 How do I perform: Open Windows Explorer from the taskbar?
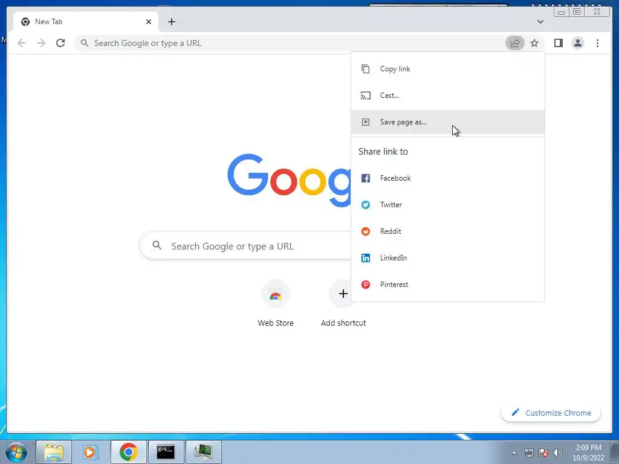pyautogui.click(x=54, y=452)
